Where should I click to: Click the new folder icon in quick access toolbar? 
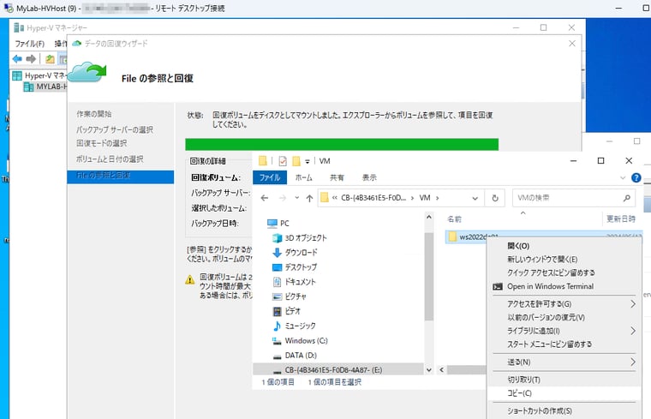pos(296,161)
